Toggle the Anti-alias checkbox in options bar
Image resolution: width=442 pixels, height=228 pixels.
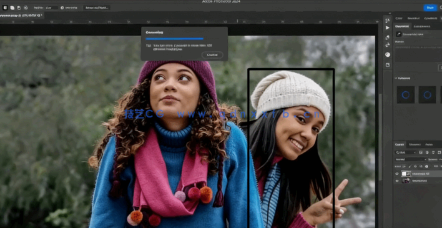[62, 7]
